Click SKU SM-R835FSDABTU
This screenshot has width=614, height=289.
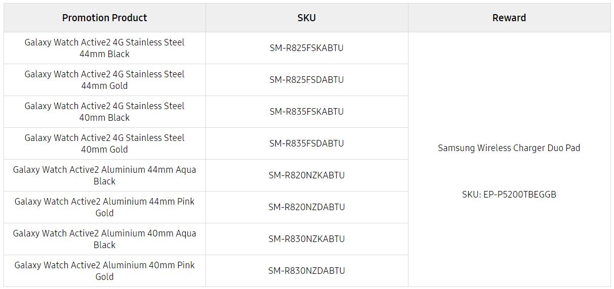tap(306, 143)
